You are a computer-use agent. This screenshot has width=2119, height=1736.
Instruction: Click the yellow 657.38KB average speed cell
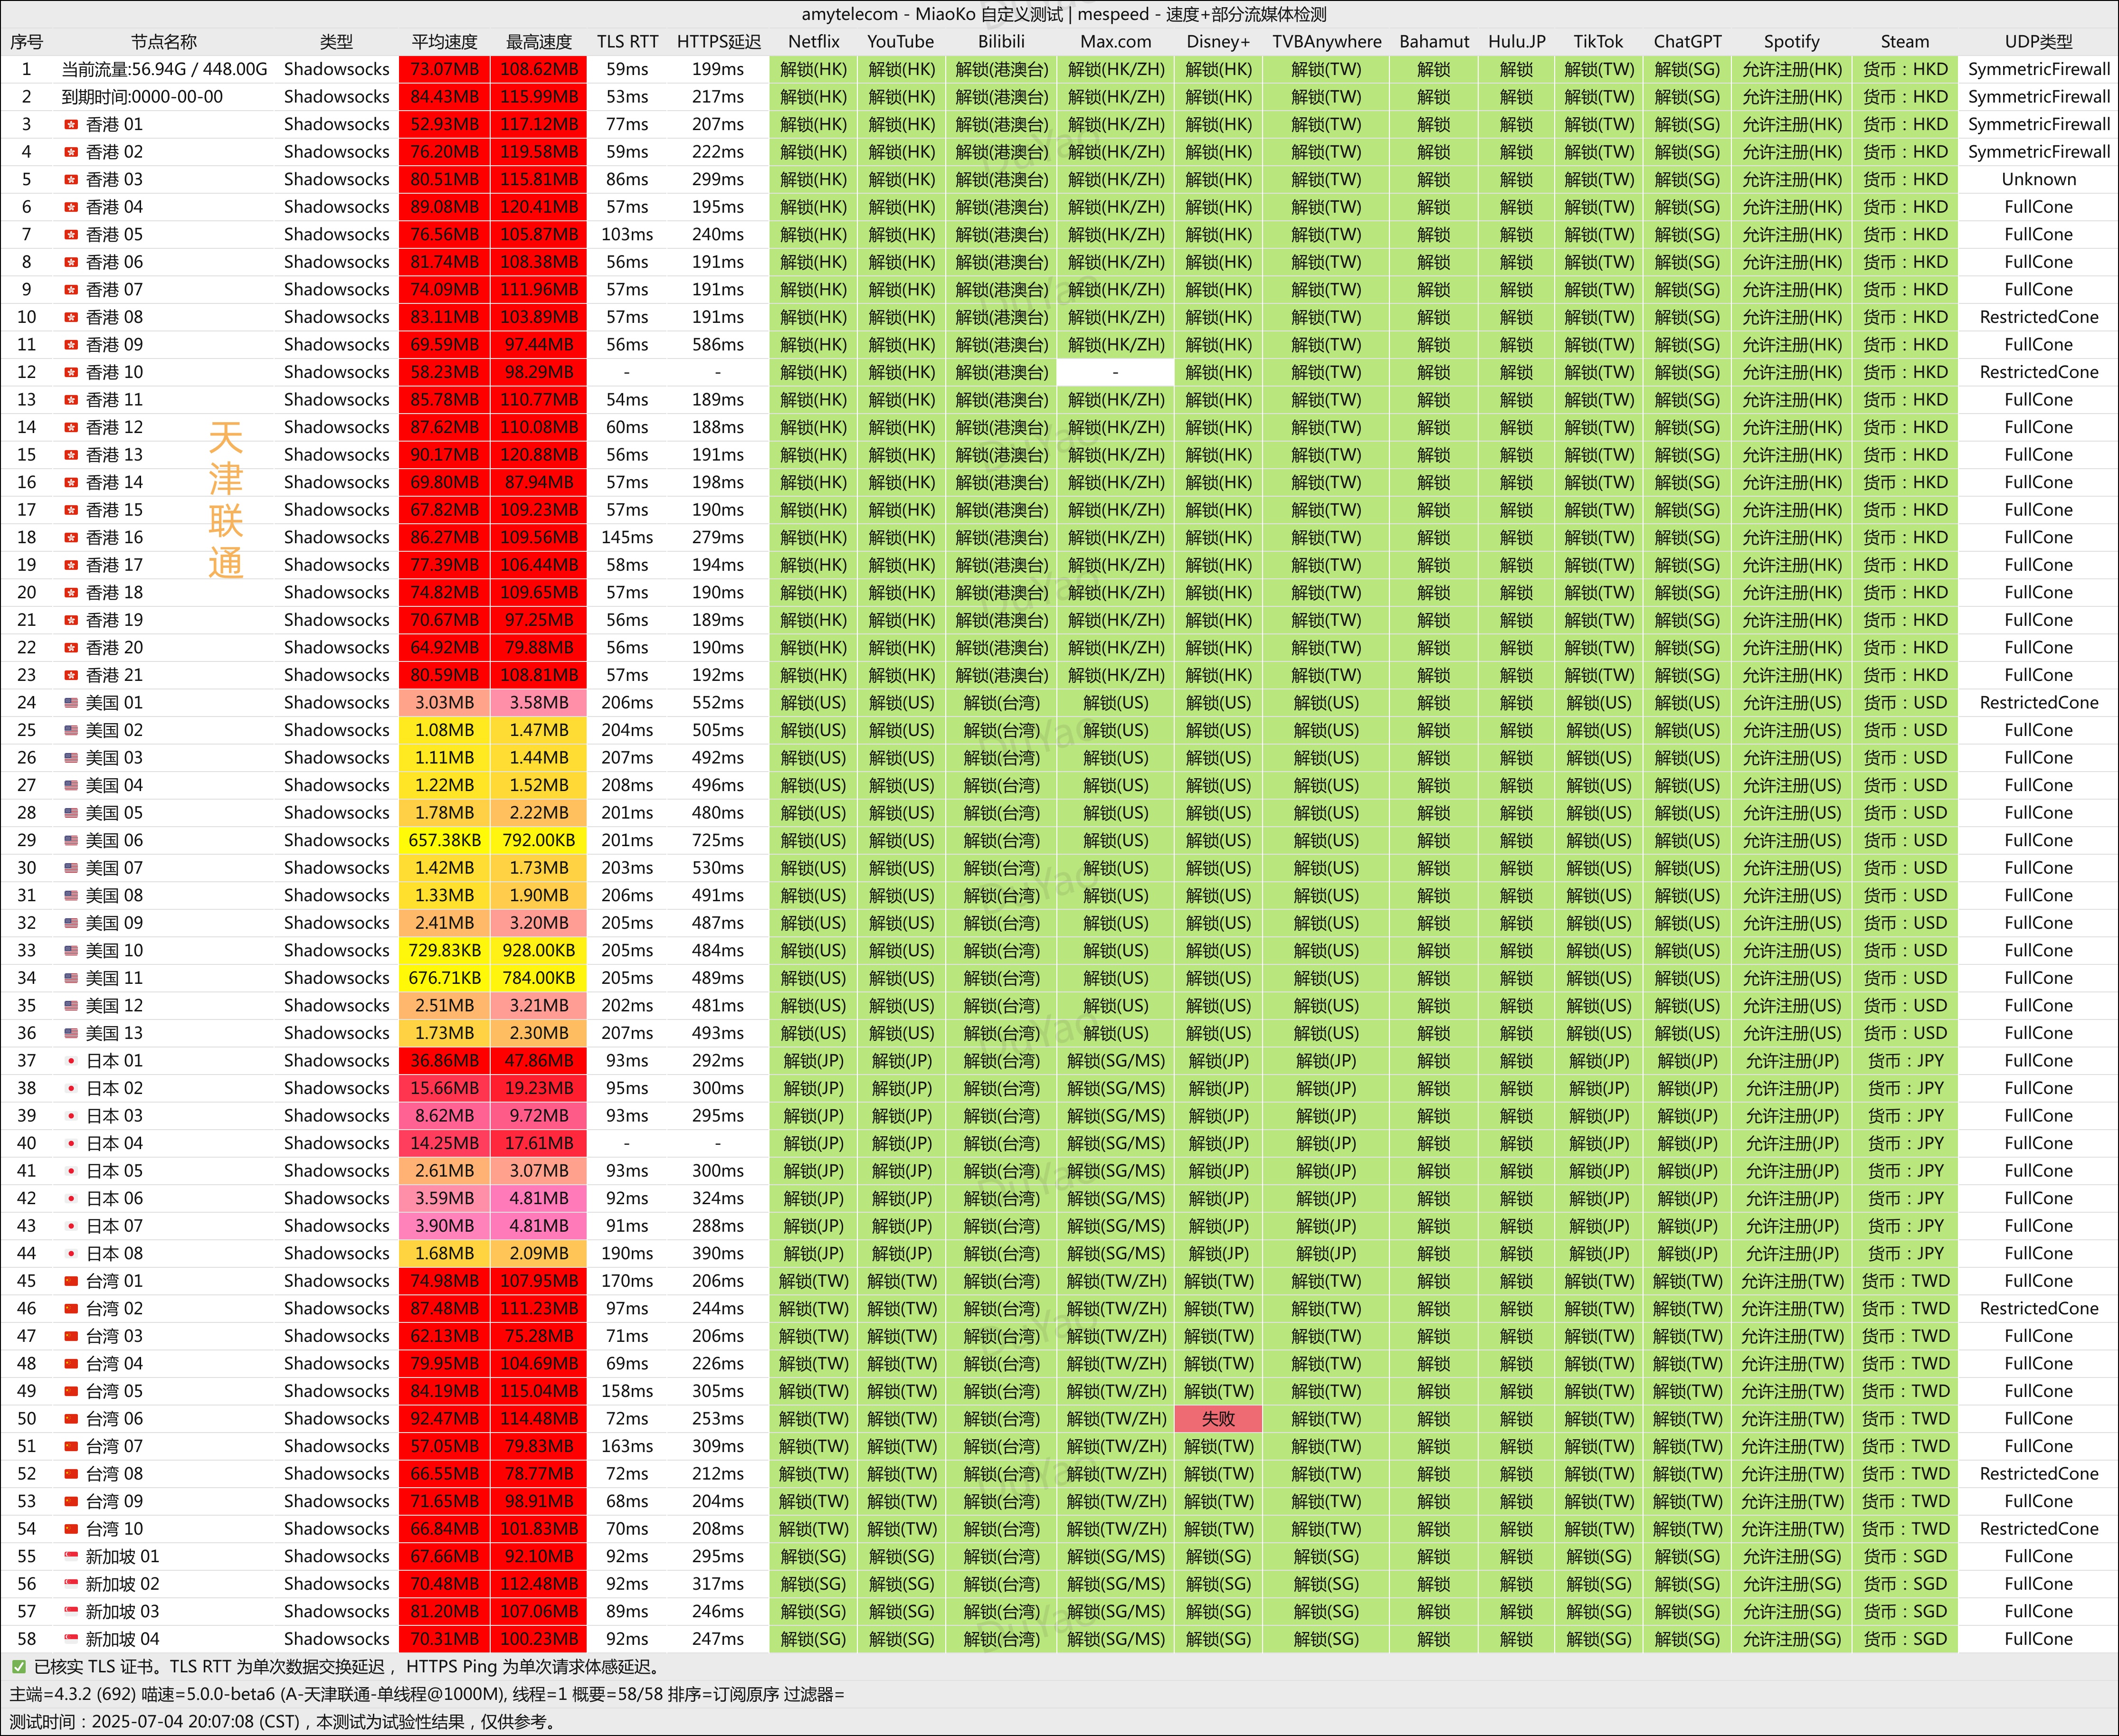point(444,840)
